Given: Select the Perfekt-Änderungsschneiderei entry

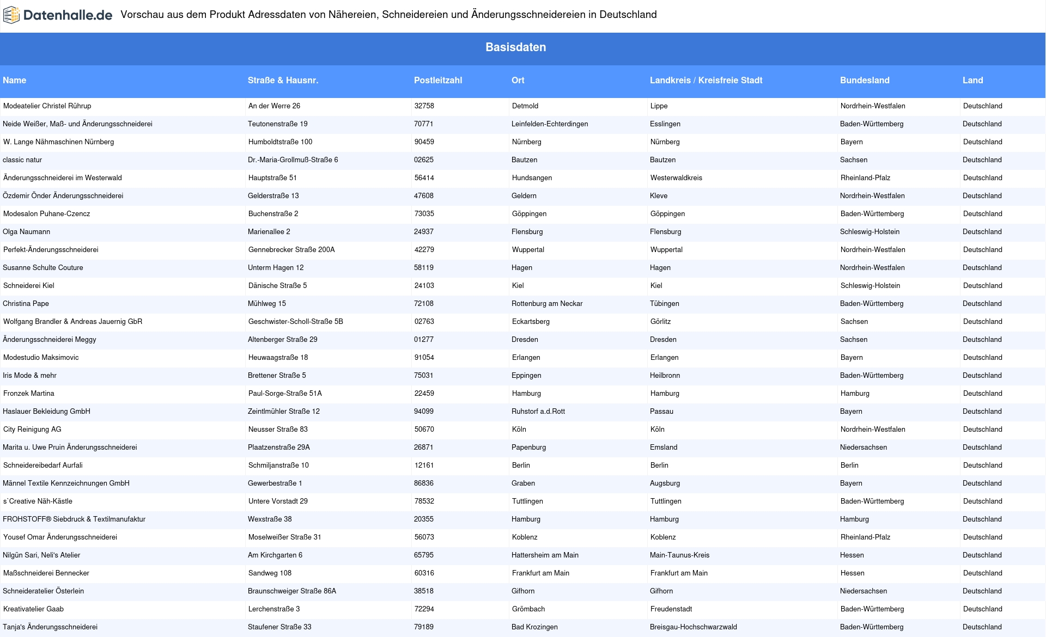Looking at the screenshot, I should (x=51, y=249).
